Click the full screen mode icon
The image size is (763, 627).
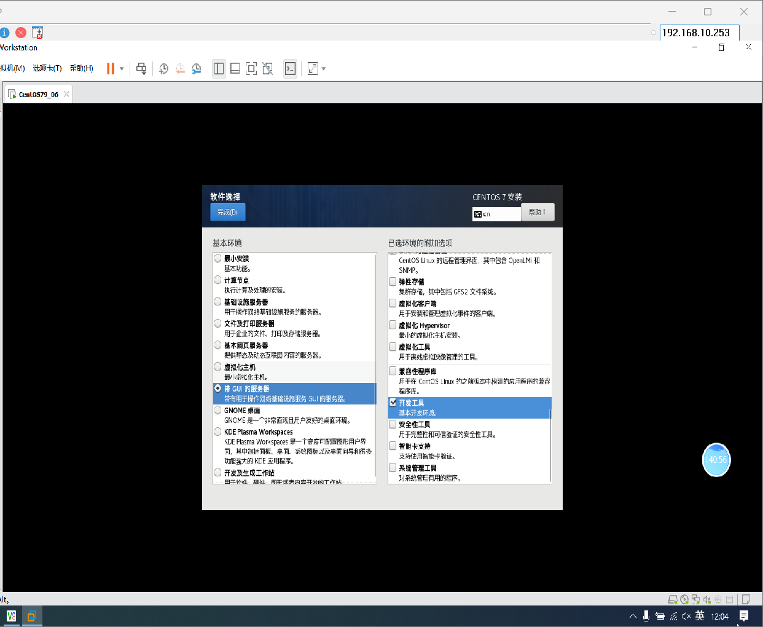click(251, 68)
